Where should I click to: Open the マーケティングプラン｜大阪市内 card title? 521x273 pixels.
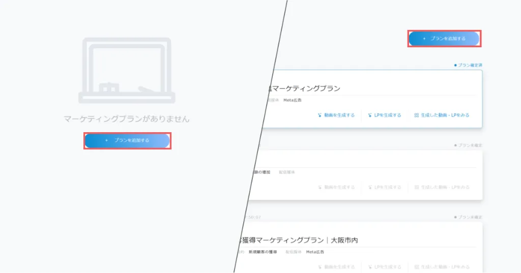[x=300, y=239]
